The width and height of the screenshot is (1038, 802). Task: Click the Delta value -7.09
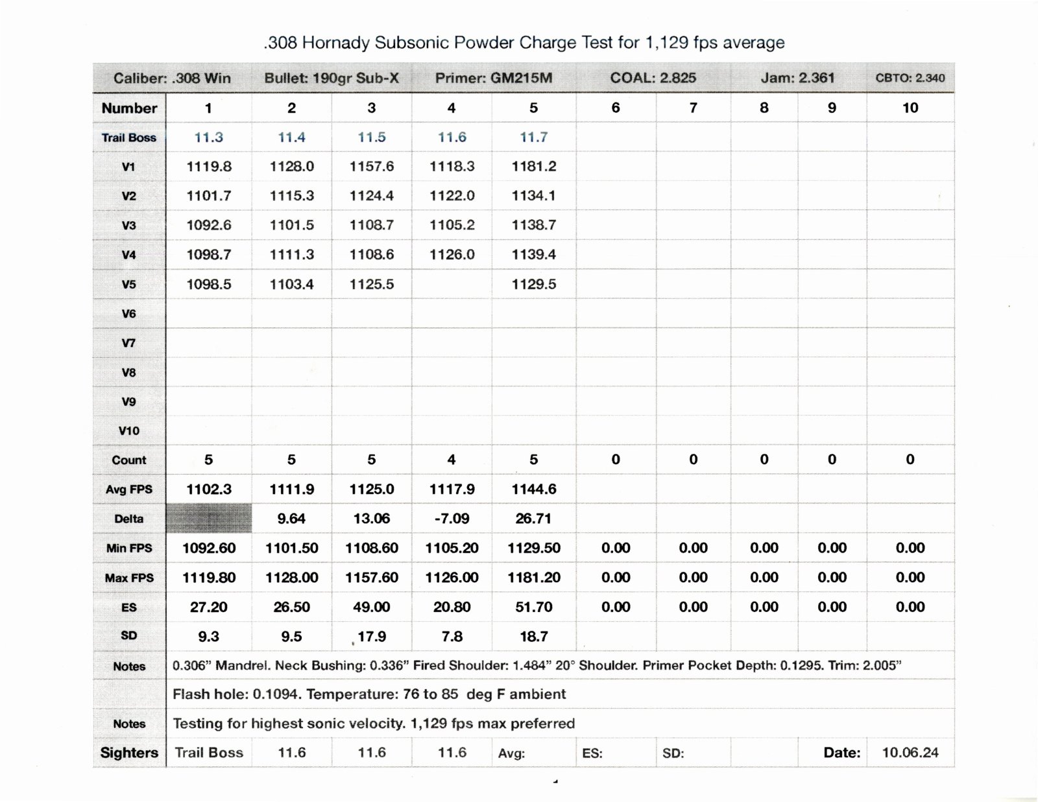click(452, 519)
